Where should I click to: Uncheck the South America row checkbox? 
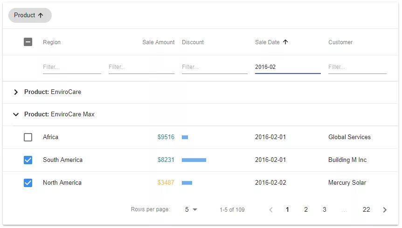pyautogui.click(x=28, y=160)
